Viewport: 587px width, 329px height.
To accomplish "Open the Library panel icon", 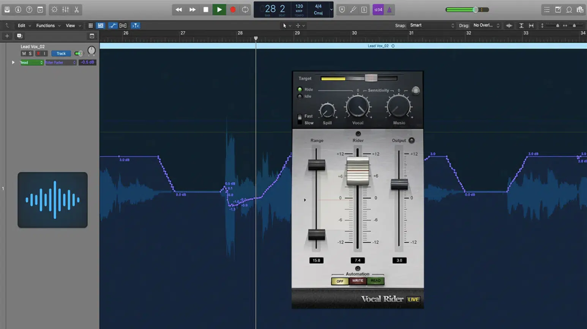I will click(x=7, y=9).
